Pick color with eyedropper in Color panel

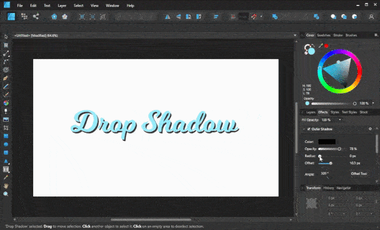tap(321, 45)
